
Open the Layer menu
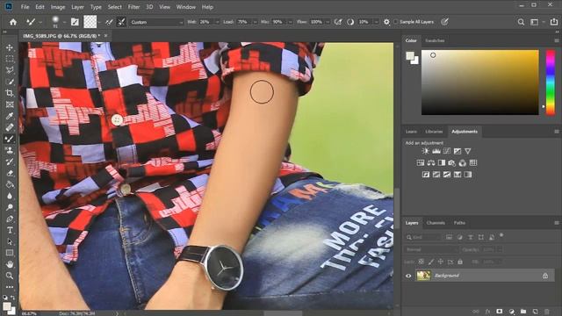pos(77,7)
